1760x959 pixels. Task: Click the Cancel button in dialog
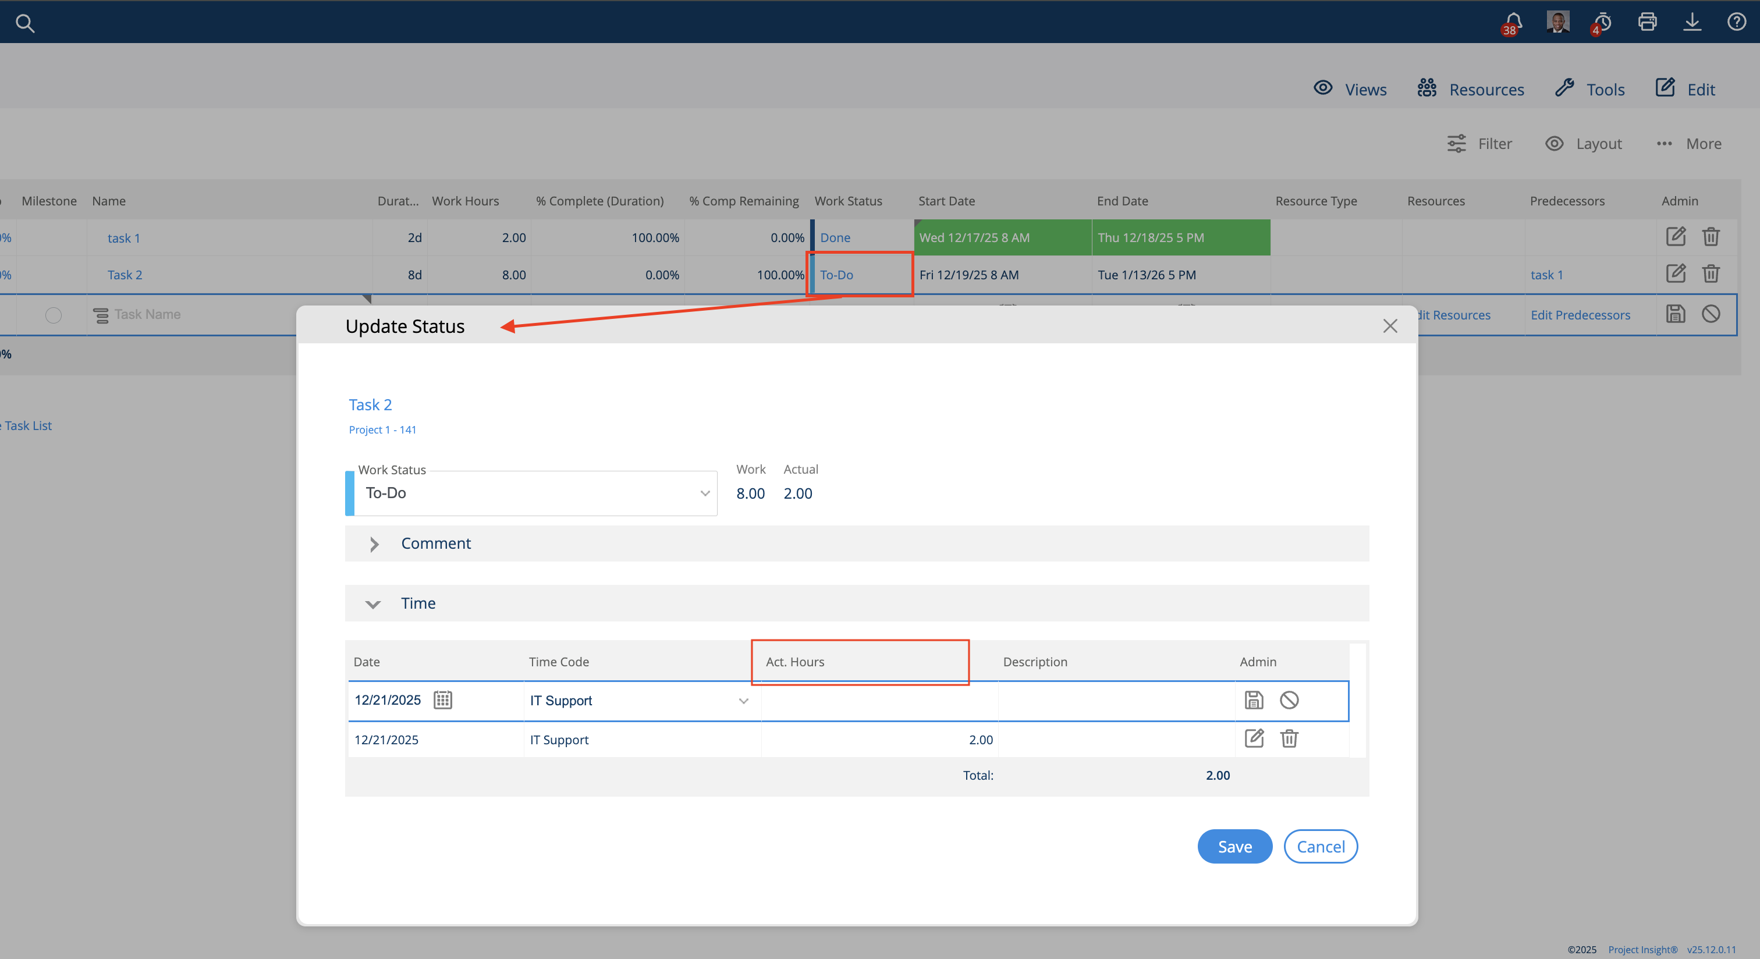click(1321, 846)
